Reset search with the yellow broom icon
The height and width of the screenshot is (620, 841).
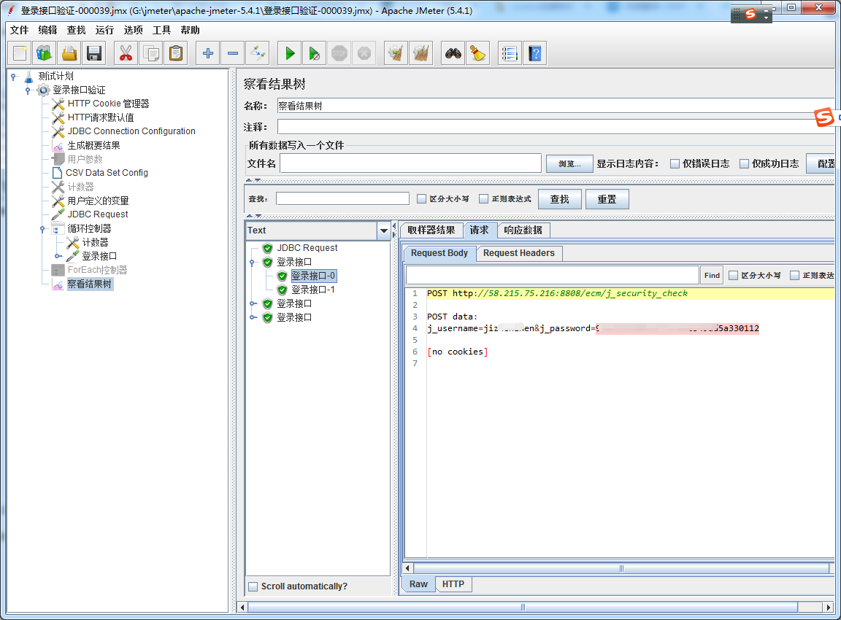click(478, 53)
